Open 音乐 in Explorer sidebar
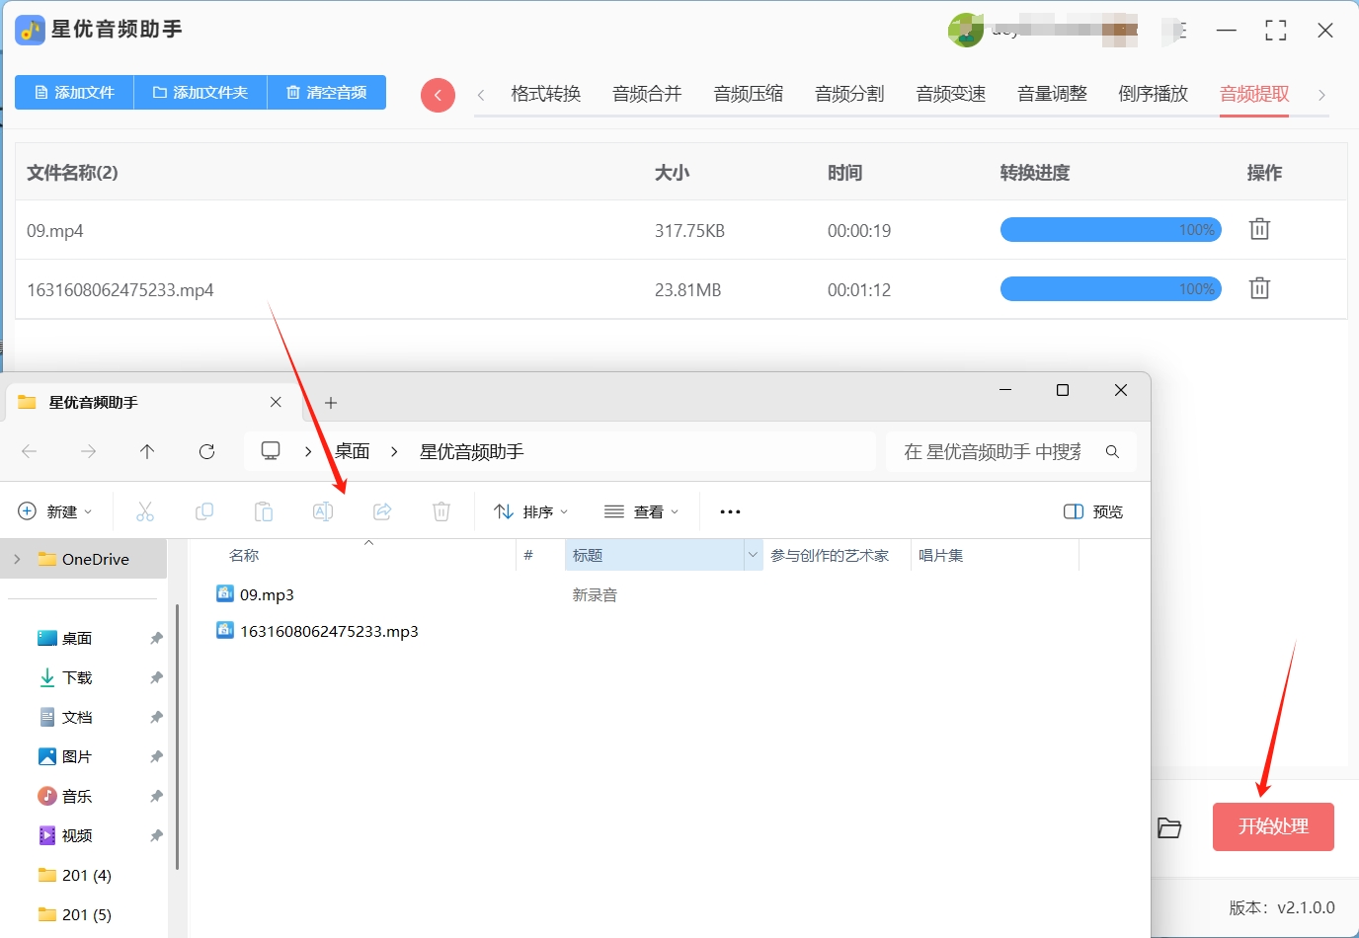Viewport: 1359px width, 938px height. [x=77, y=797]
